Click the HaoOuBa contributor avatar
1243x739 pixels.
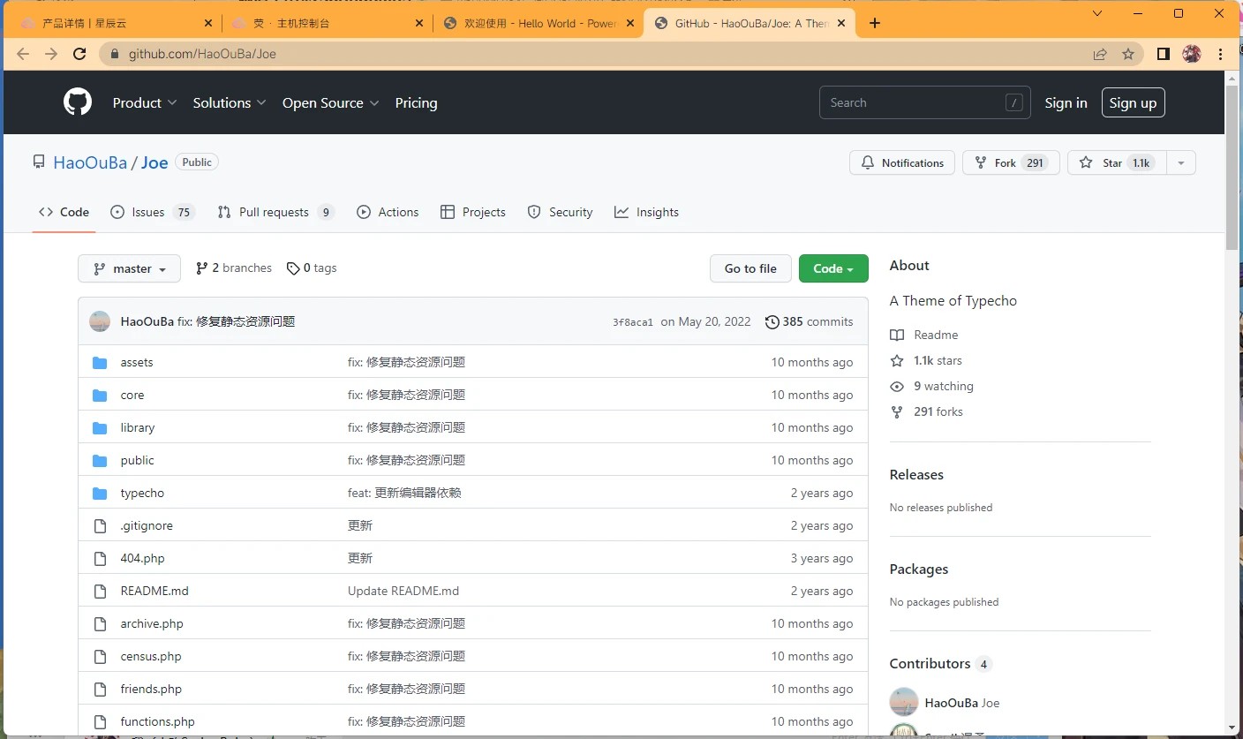pyautogui.click(x=903, y=703)
